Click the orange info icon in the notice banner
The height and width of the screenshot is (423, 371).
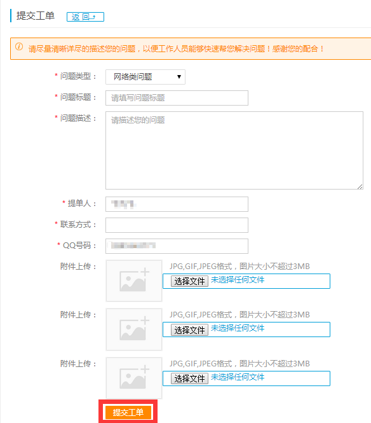19,46
